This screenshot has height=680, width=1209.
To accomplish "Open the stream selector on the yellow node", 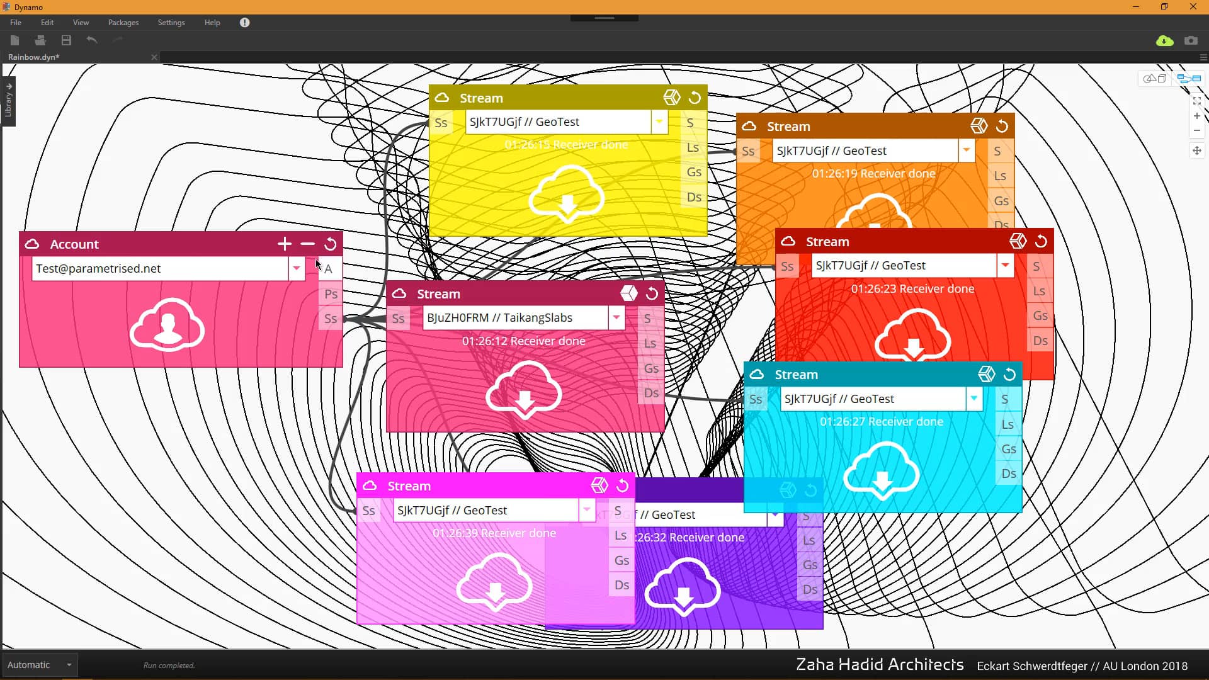I will click(659, 122).
